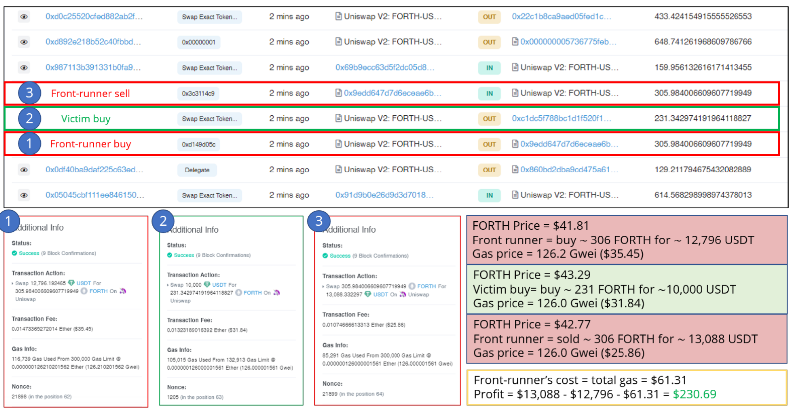Click OUT badge in Victim buy row
This screenshot has height=412, width=793.
click(x=489, y=119)
